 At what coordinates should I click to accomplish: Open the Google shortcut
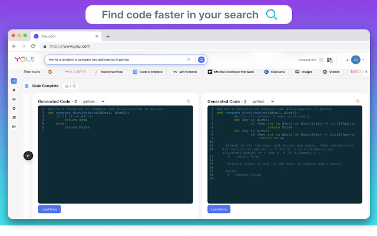click(50, 72)
